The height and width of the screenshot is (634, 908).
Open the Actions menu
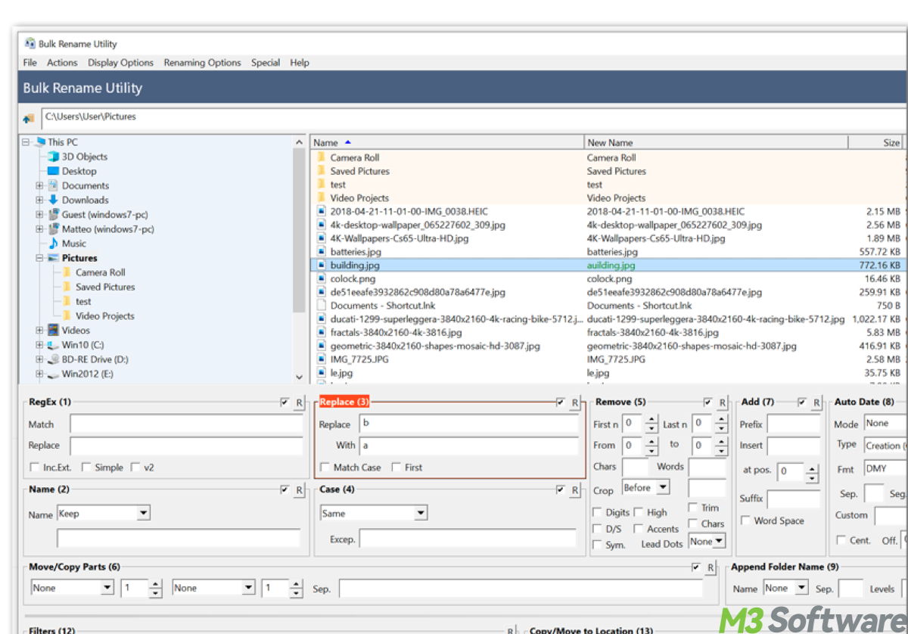click(62, 63)
